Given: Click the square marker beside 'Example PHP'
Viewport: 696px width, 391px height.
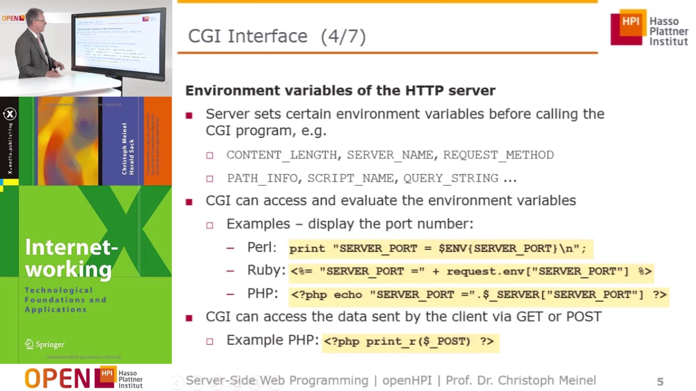Looking at the screenshot, I should 209,341.
